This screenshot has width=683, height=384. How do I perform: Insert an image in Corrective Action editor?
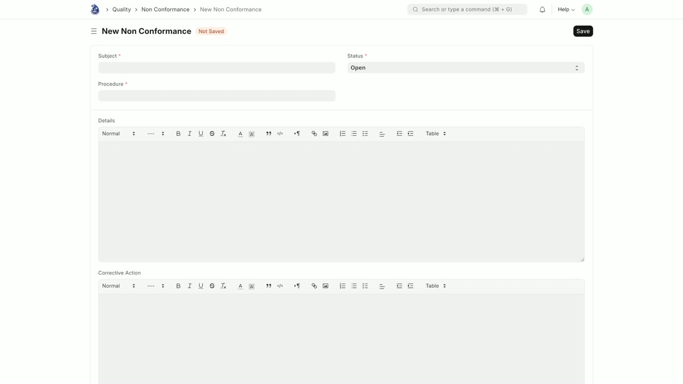coord(325,286)
